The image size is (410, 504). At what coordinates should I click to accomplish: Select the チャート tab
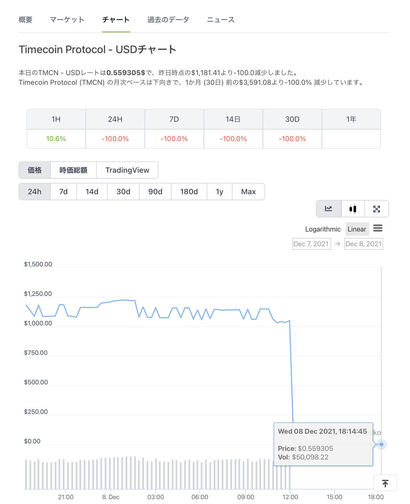(x=116, y=20)
